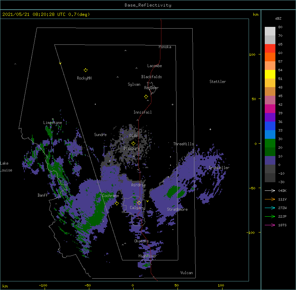
Task: Click the yellow V marker east of Calgary
Action: (147, 201)
